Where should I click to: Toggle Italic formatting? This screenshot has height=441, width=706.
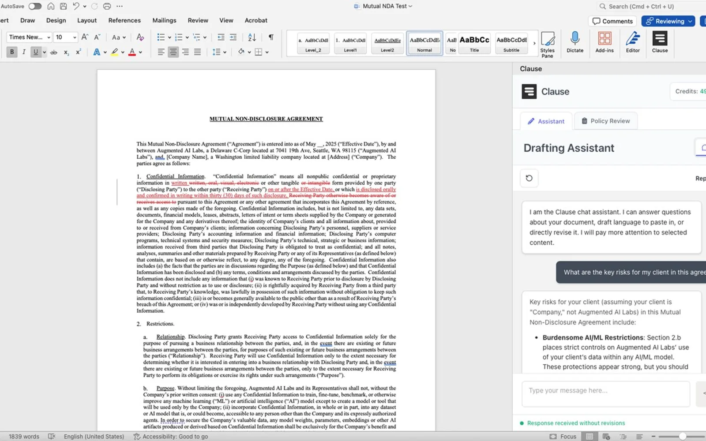24,52
